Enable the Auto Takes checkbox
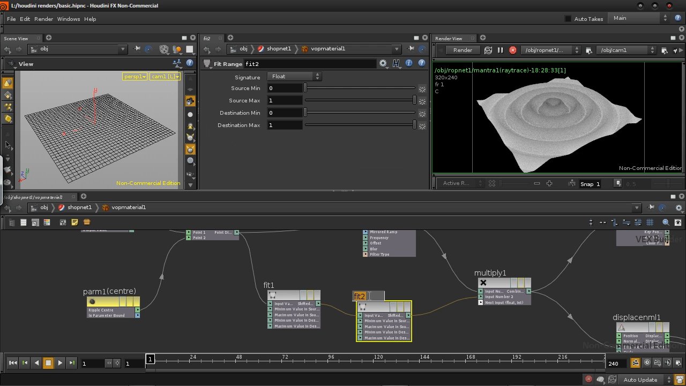The image size is (686, 386). [x=568, y=18]
